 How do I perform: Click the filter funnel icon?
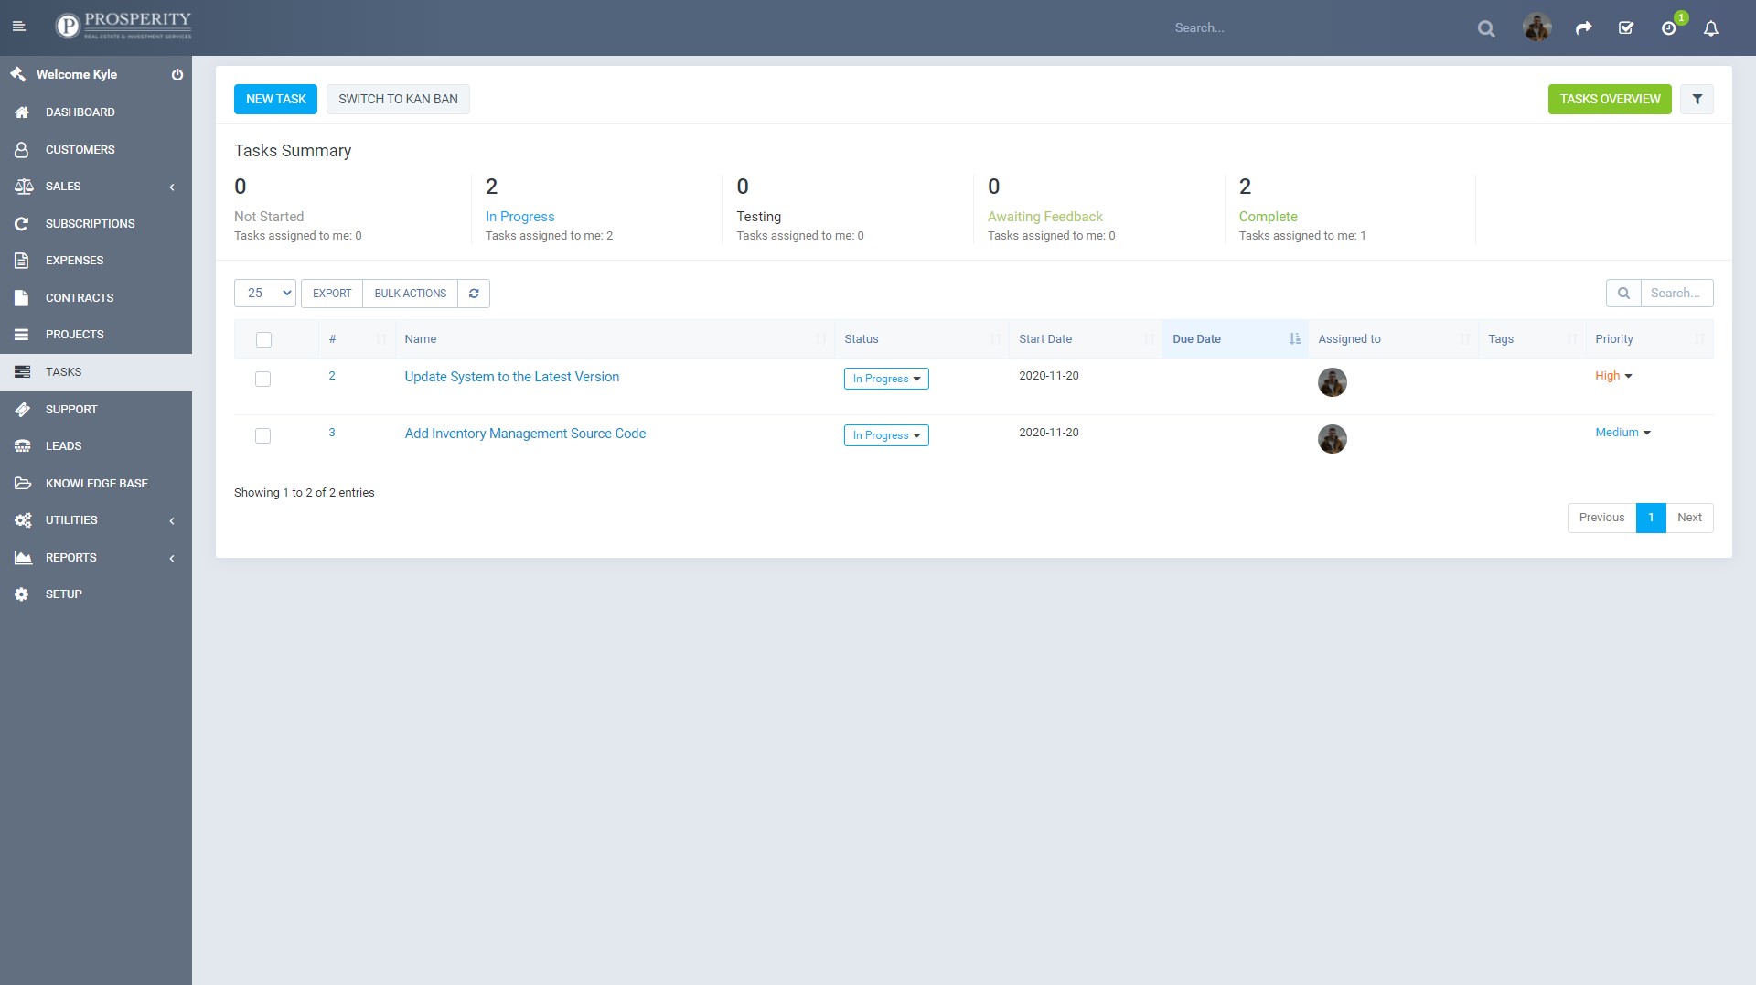coord(1697,99)
